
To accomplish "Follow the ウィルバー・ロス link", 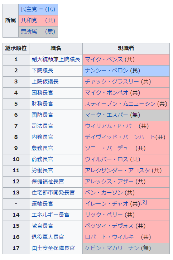I will [107, 159].
